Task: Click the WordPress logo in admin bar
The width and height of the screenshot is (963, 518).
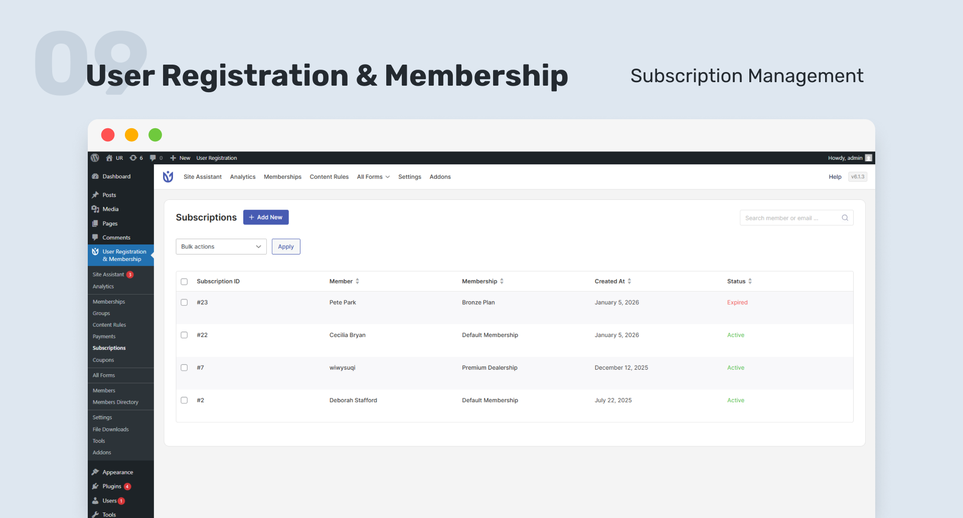Action: [95, 158]
